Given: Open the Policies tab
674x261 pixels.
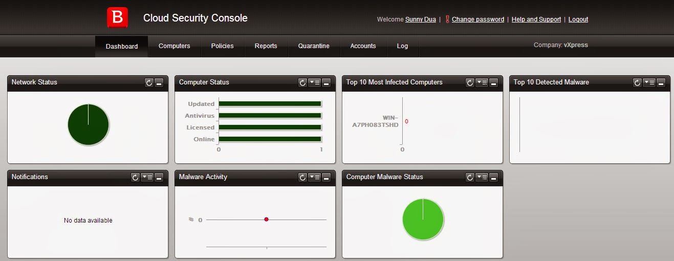Looking at the screenshot, I should pos(222,46).
